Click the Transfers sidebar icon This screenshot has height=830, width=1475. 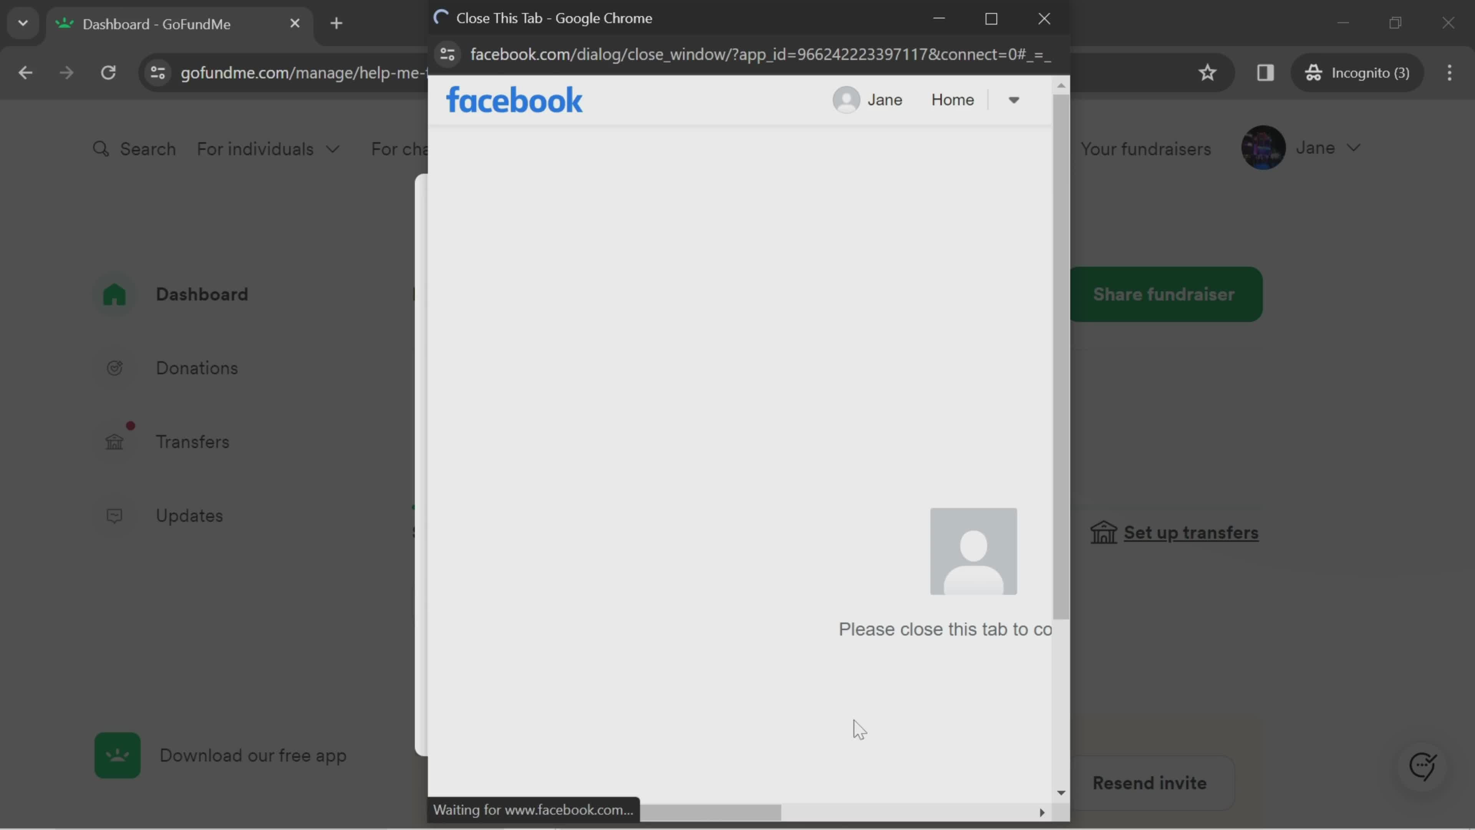114,441
